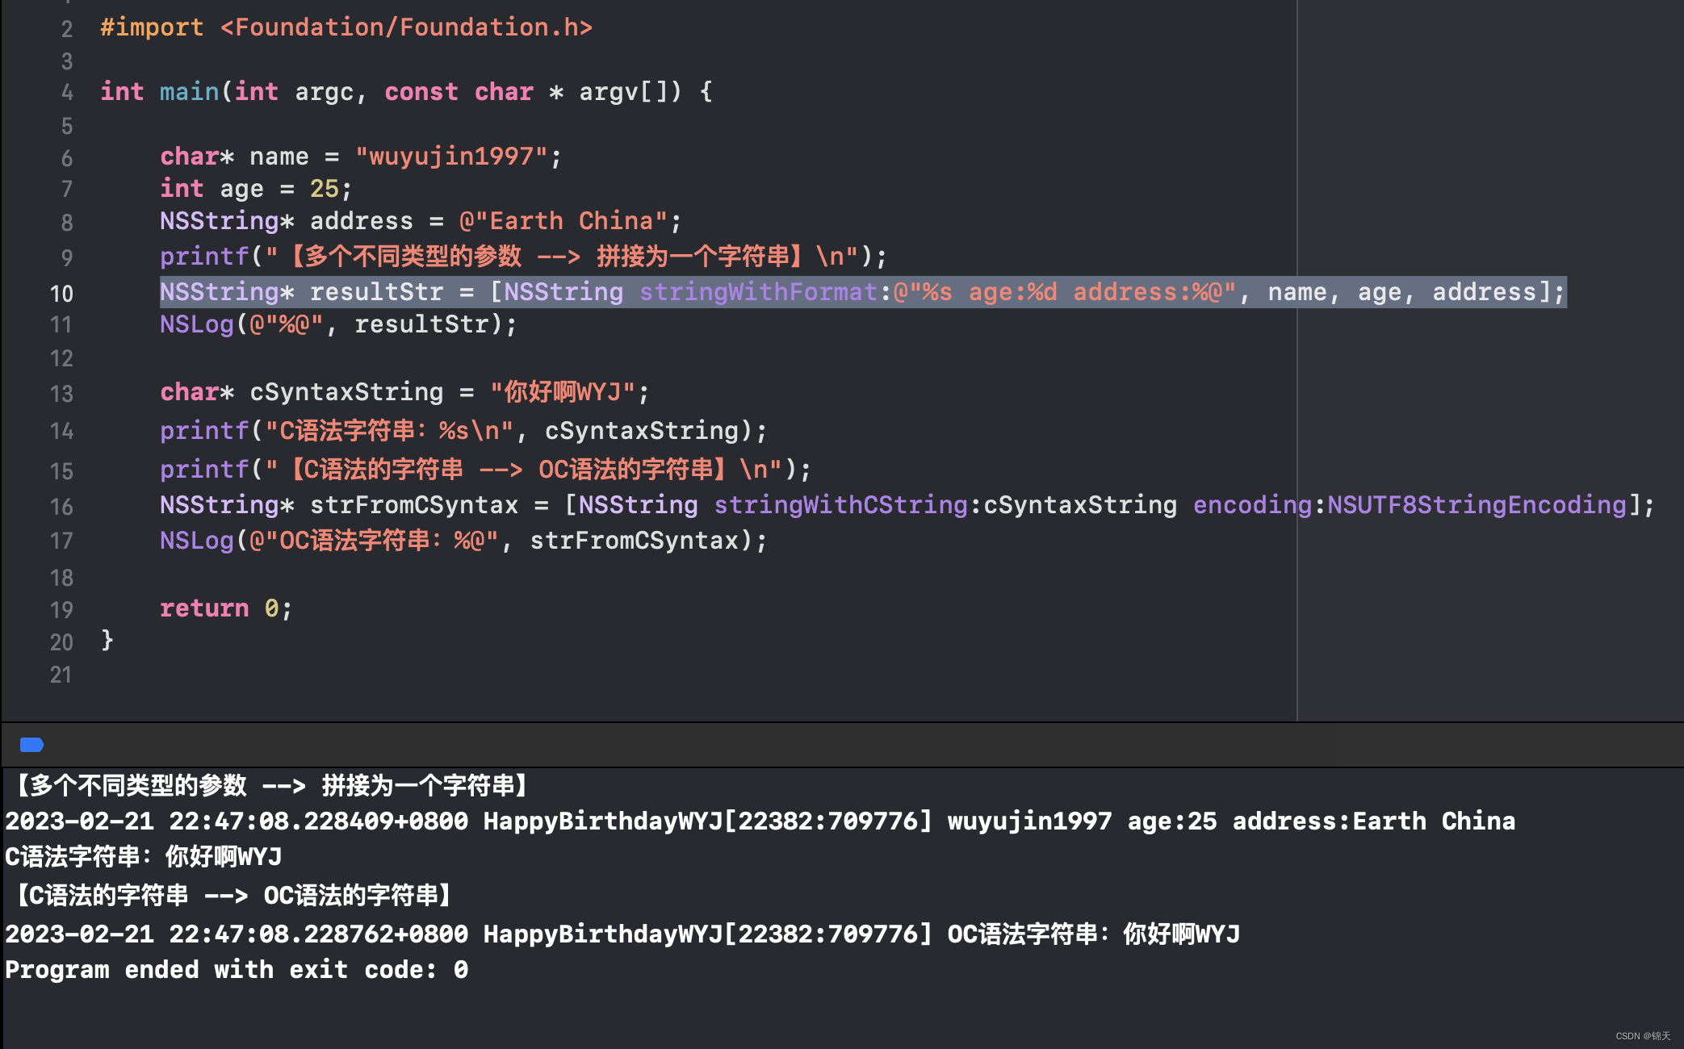The image size is (1684, 1049).
Task: Click line number 19 beside return statement
Action: pyautogui.click(x=61, y=610)
